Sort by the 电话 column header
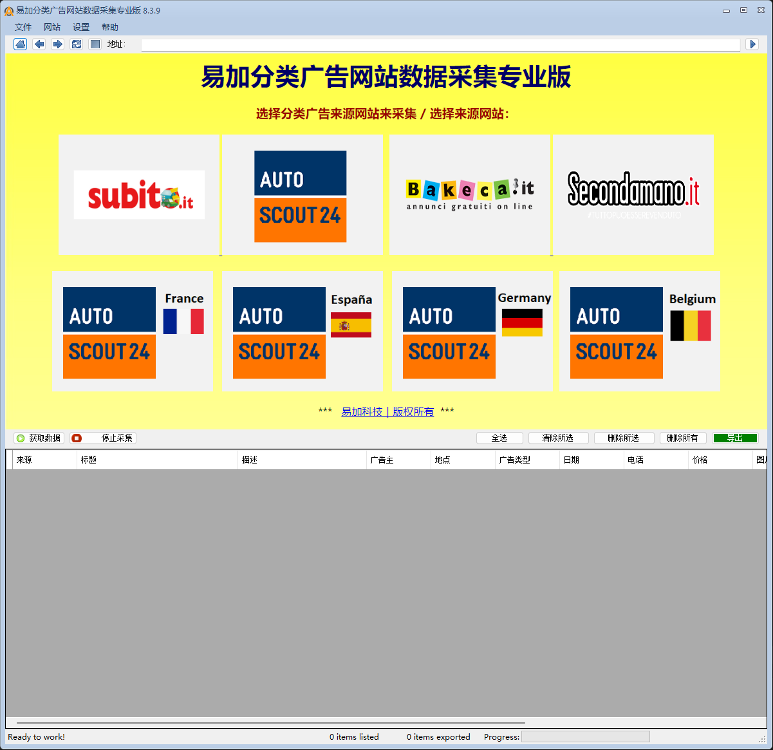The height and width of the screenshot is (750, 773). pos(656,460)
